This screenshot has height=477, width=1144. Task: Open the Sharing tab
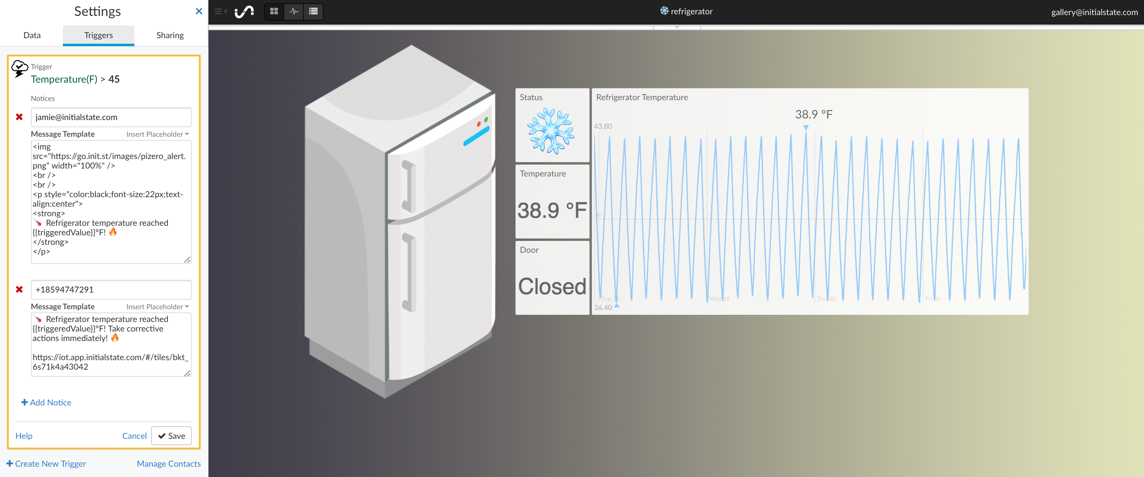coord(169,35)
